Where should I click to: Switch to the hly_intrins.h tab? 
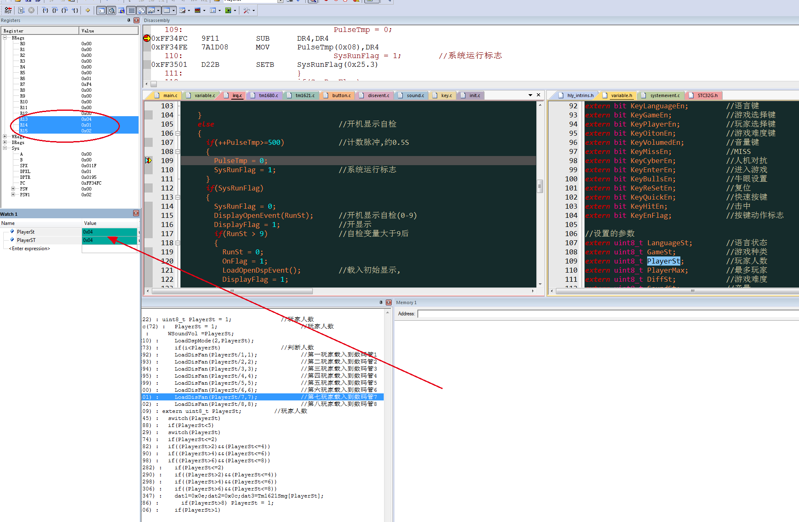[577, 95]
